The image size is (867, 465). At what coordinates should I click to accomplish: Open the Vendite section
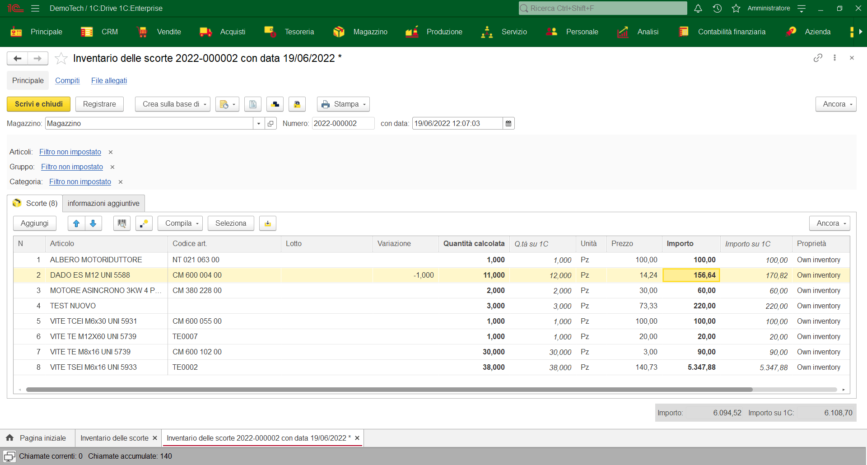point(159,32)
